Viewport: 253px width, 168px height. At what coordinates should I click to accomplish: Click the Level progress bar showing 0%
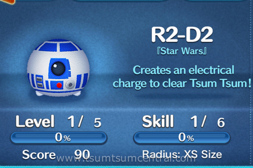pyautogui.click(x=58, y=138)
